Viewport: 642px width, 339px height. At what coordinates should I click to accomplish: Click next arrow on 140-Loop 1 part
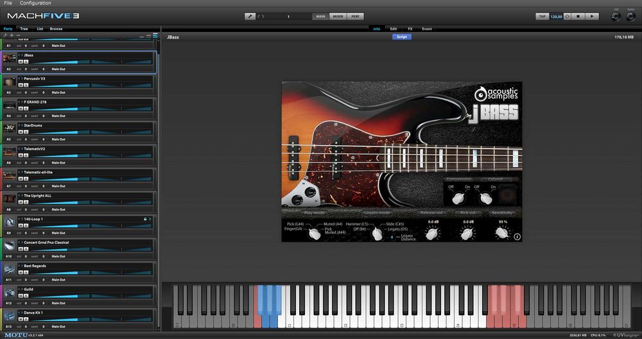150,219
